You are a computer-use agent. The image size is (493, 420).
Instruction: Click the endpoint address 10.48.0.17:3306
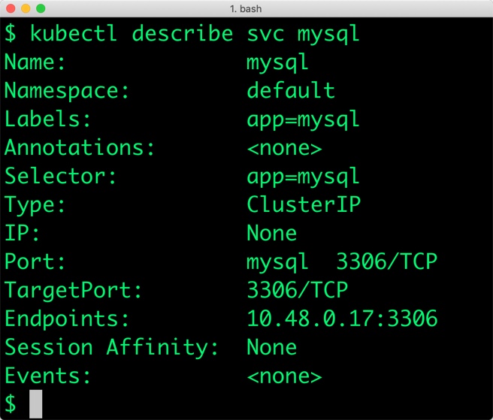(x=341, y=319)
